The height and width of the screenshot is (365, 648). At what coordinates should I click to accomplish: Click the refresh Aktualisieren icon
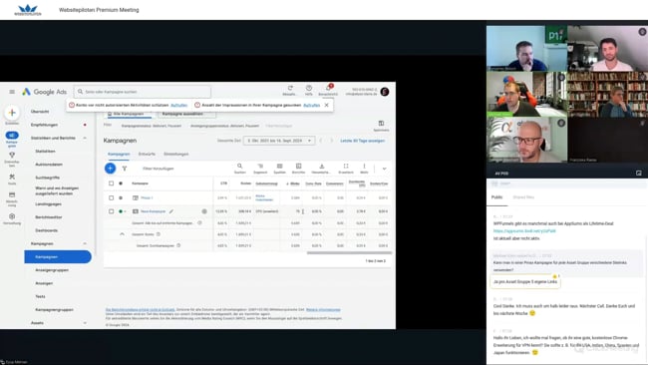point(290,88)
